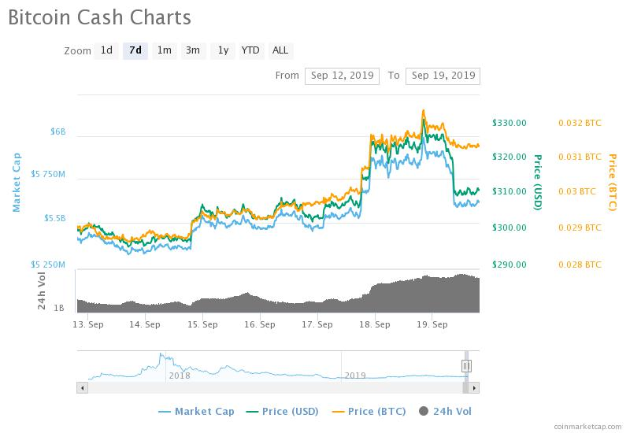Click the $5.5B axis label
The width and height of the screenshot is (630, 433).
tap(54, 218)
